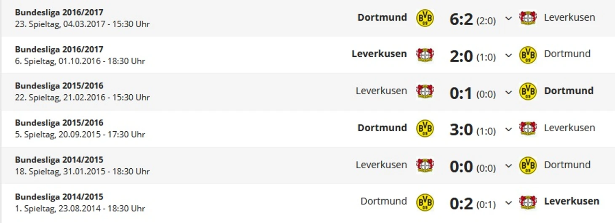Click the 6:2 final score

(461, 19)
